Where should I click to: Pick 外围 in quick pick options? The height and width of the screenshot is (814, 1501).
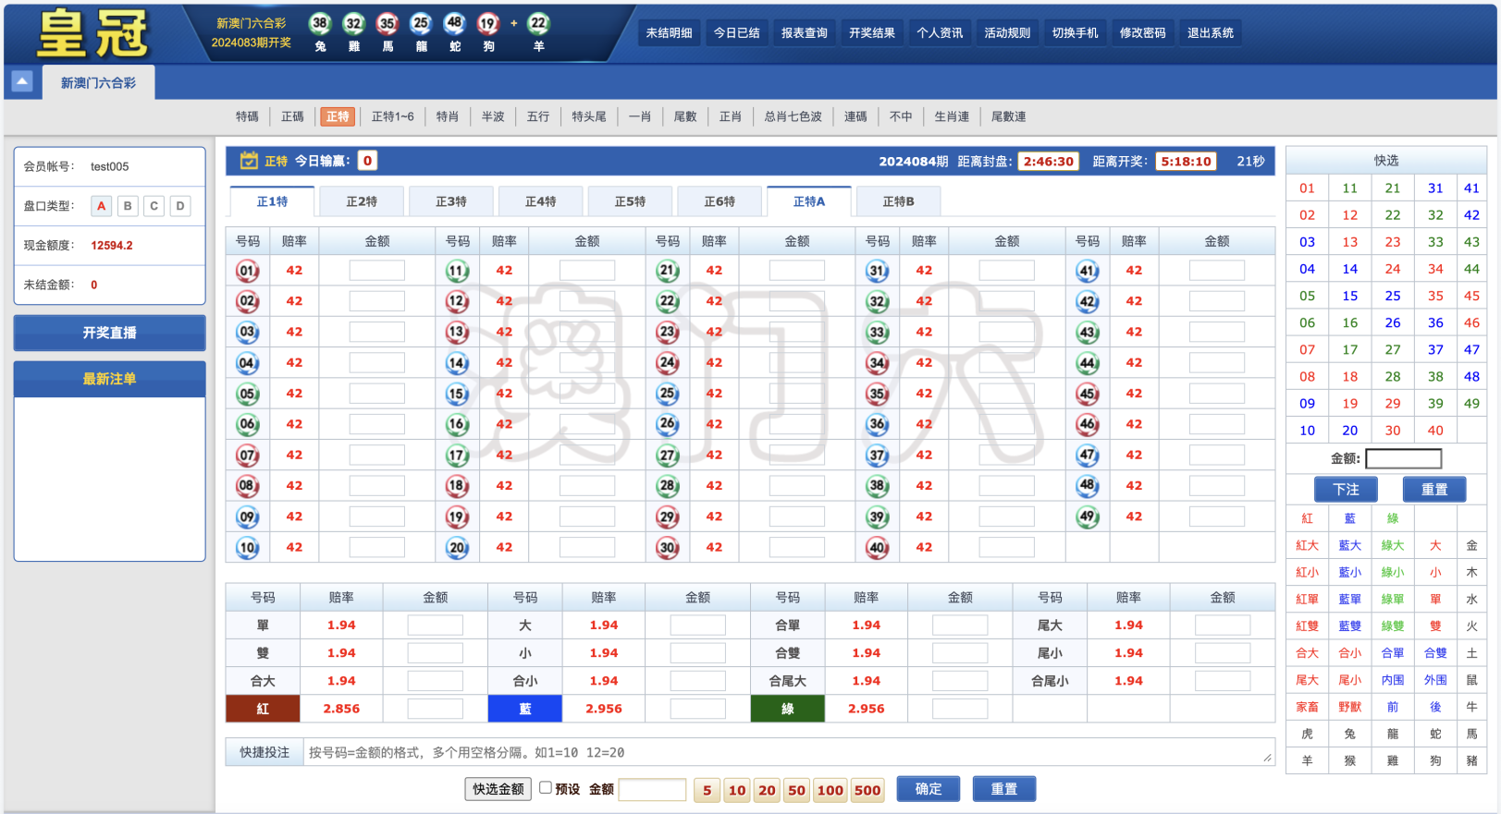[1435, 679]
